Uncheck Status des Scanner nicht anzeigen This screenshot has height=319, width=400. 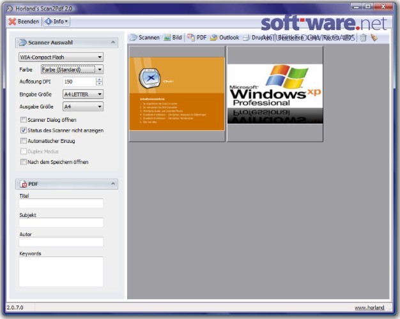24,130
